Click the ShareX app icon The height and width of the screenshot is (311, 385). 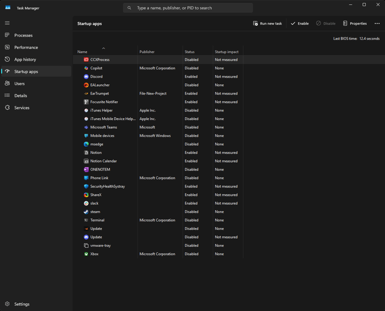pyautogui.click(x=86, y=195)
